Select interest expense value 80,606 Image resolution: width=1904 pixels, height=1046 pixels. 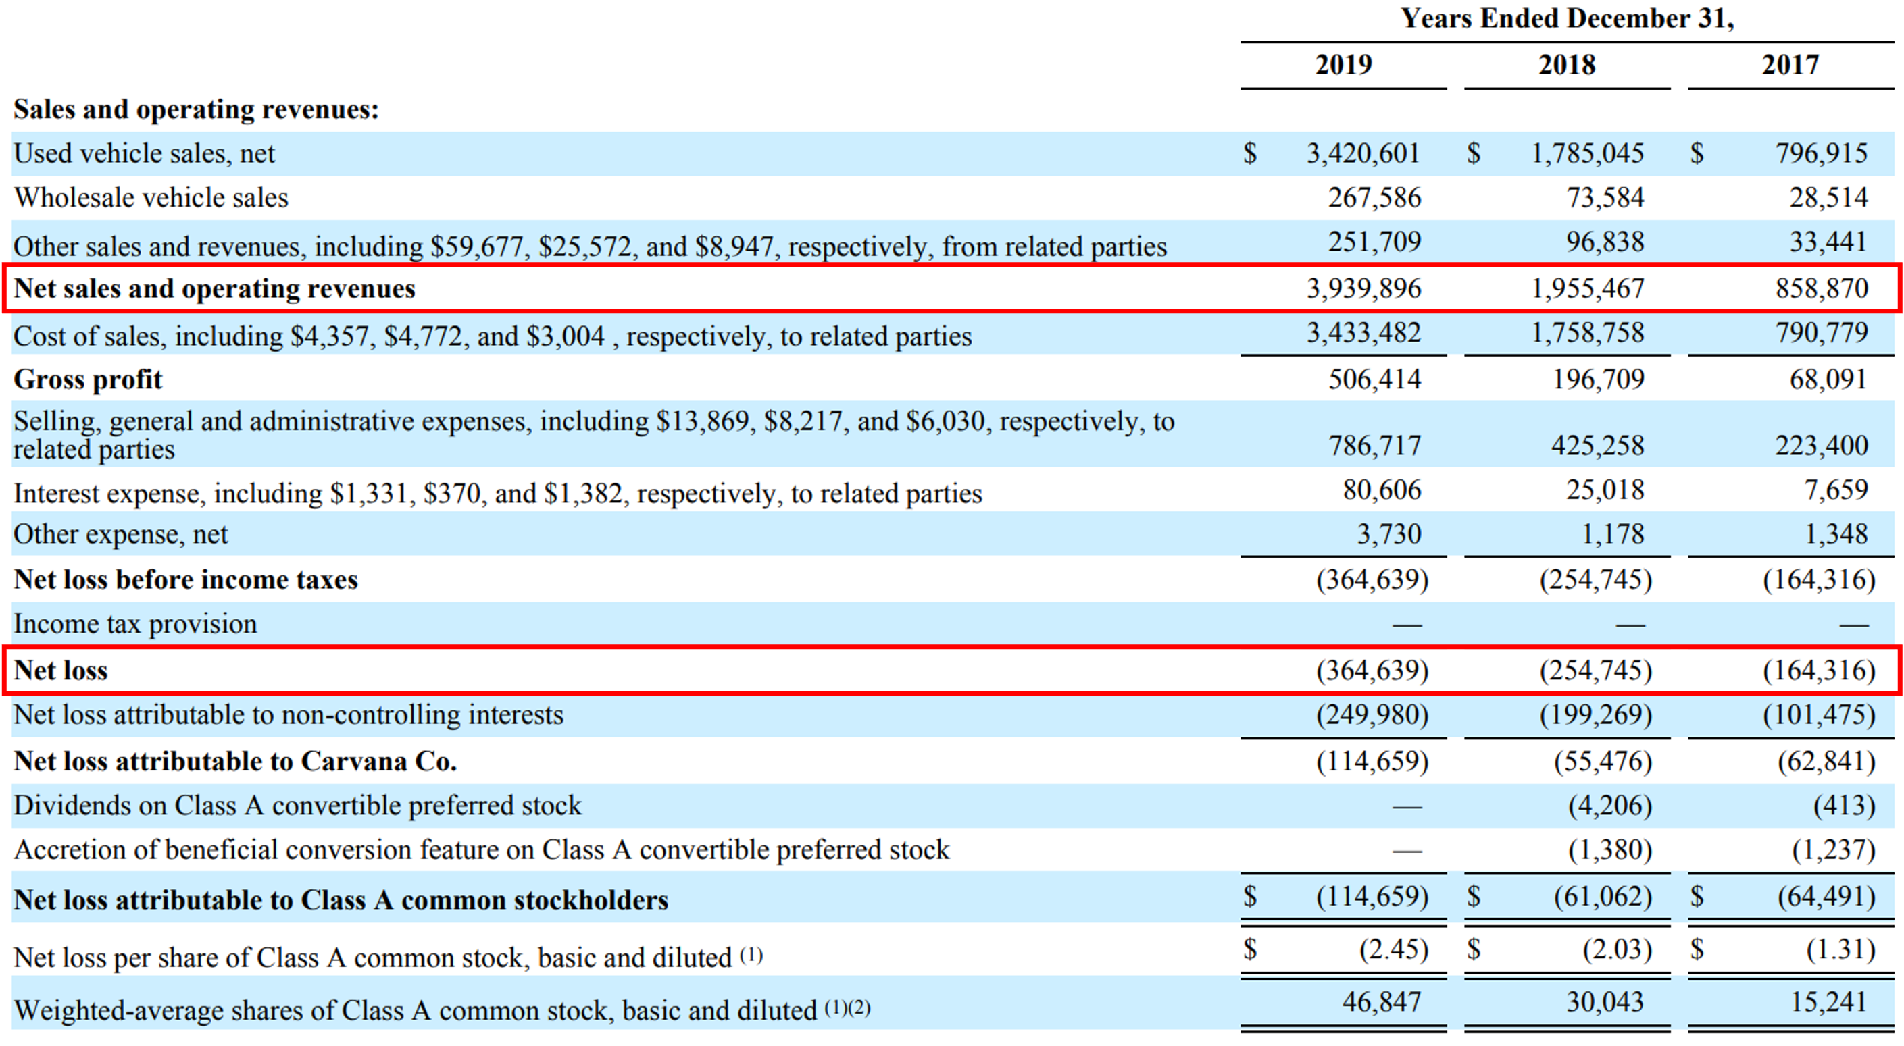[1382, 490]
